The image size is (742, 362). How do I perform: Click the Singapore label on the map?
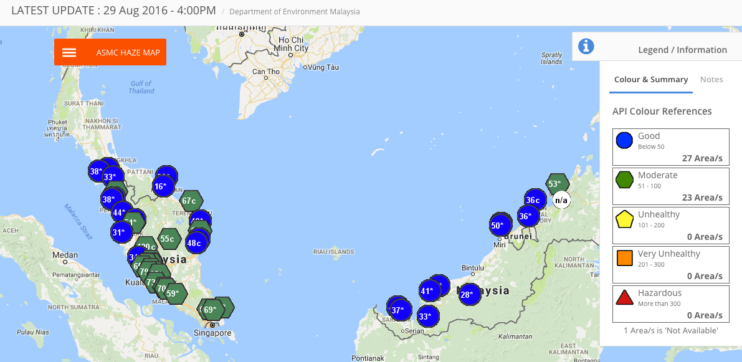coord(212,333)
